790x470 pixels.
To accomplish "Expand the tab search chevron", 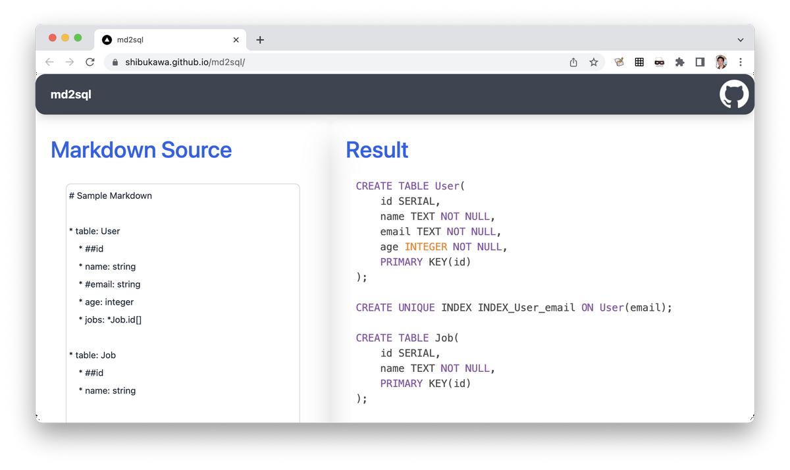I will 741,40.
